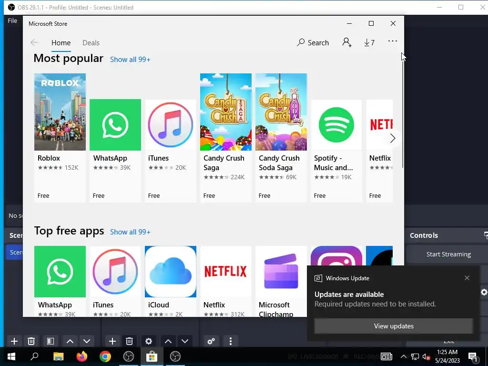The image size is (488, 366).
Task: Open iCloud icon in Top free apps
Action: pyautogui.click(x=171, y=271)
